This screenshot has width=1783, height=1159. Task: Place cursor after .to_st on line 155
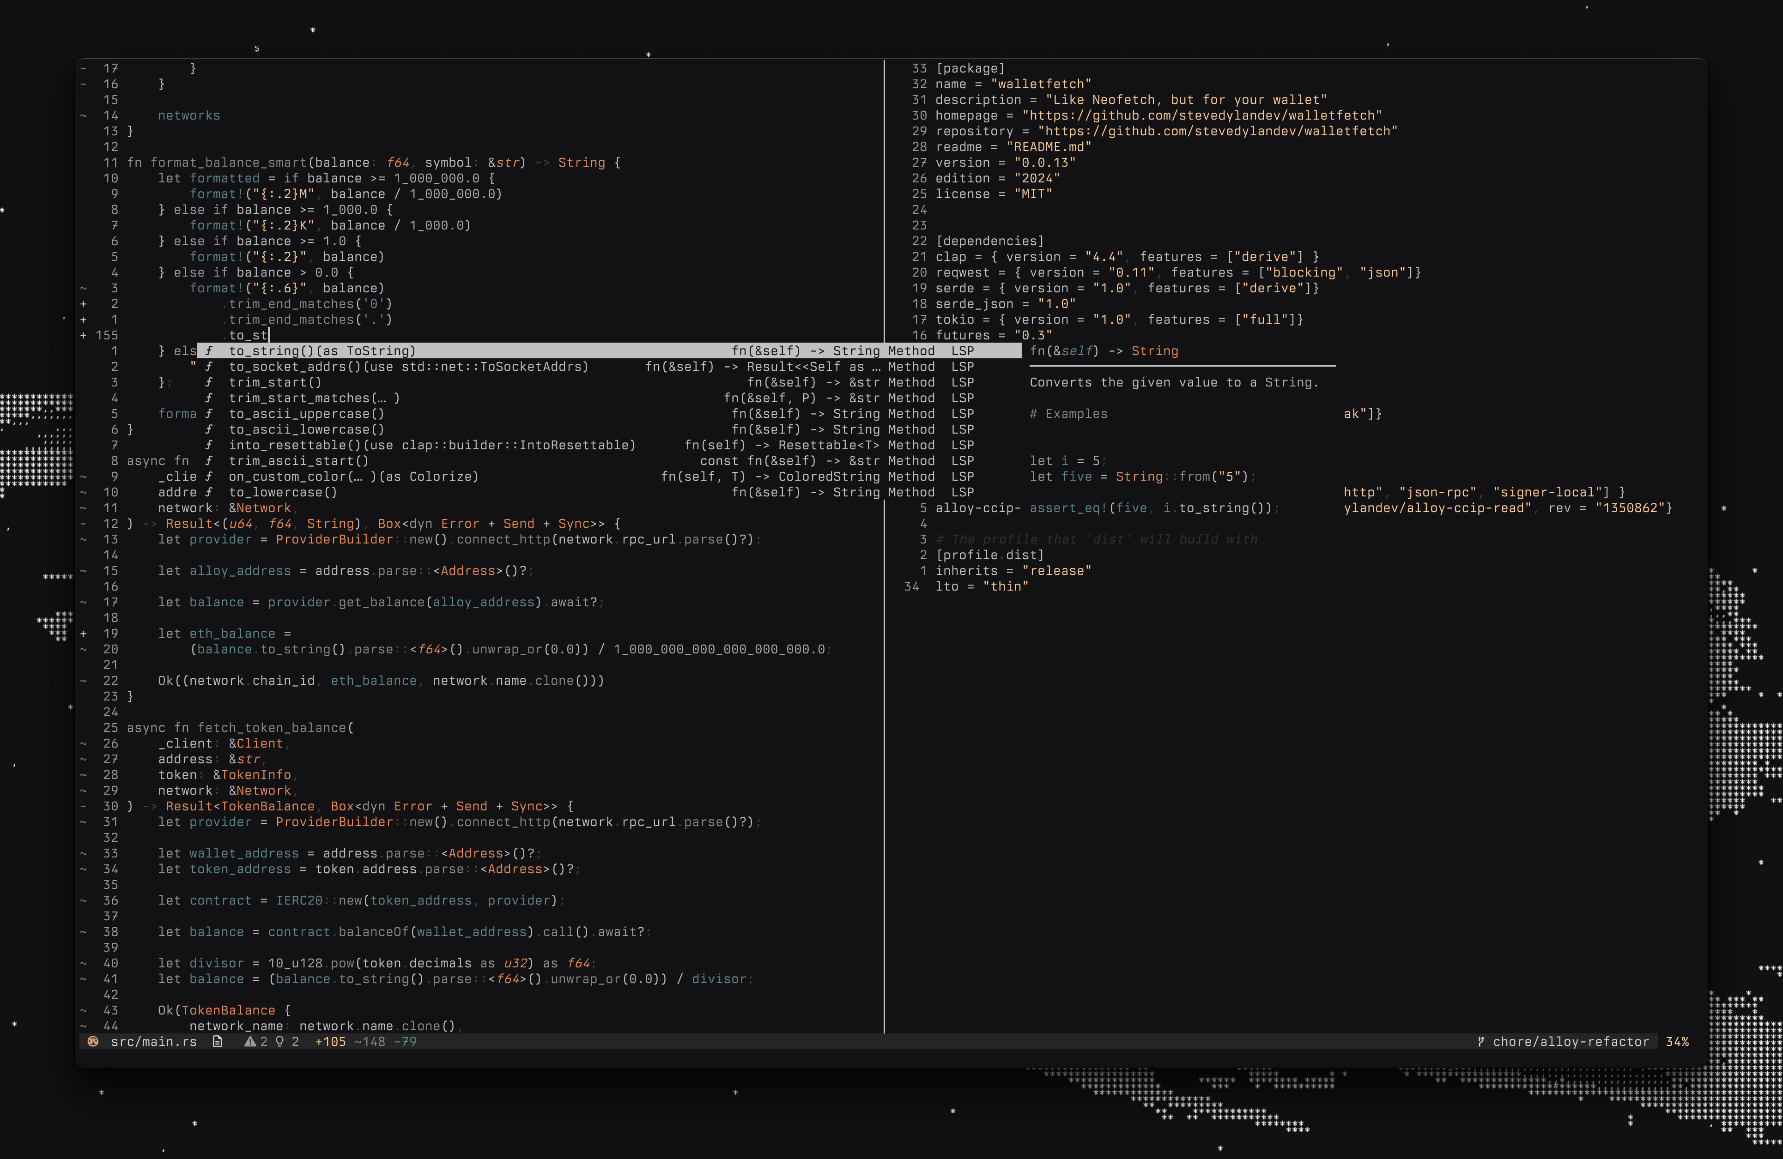[x=268, y=335]
